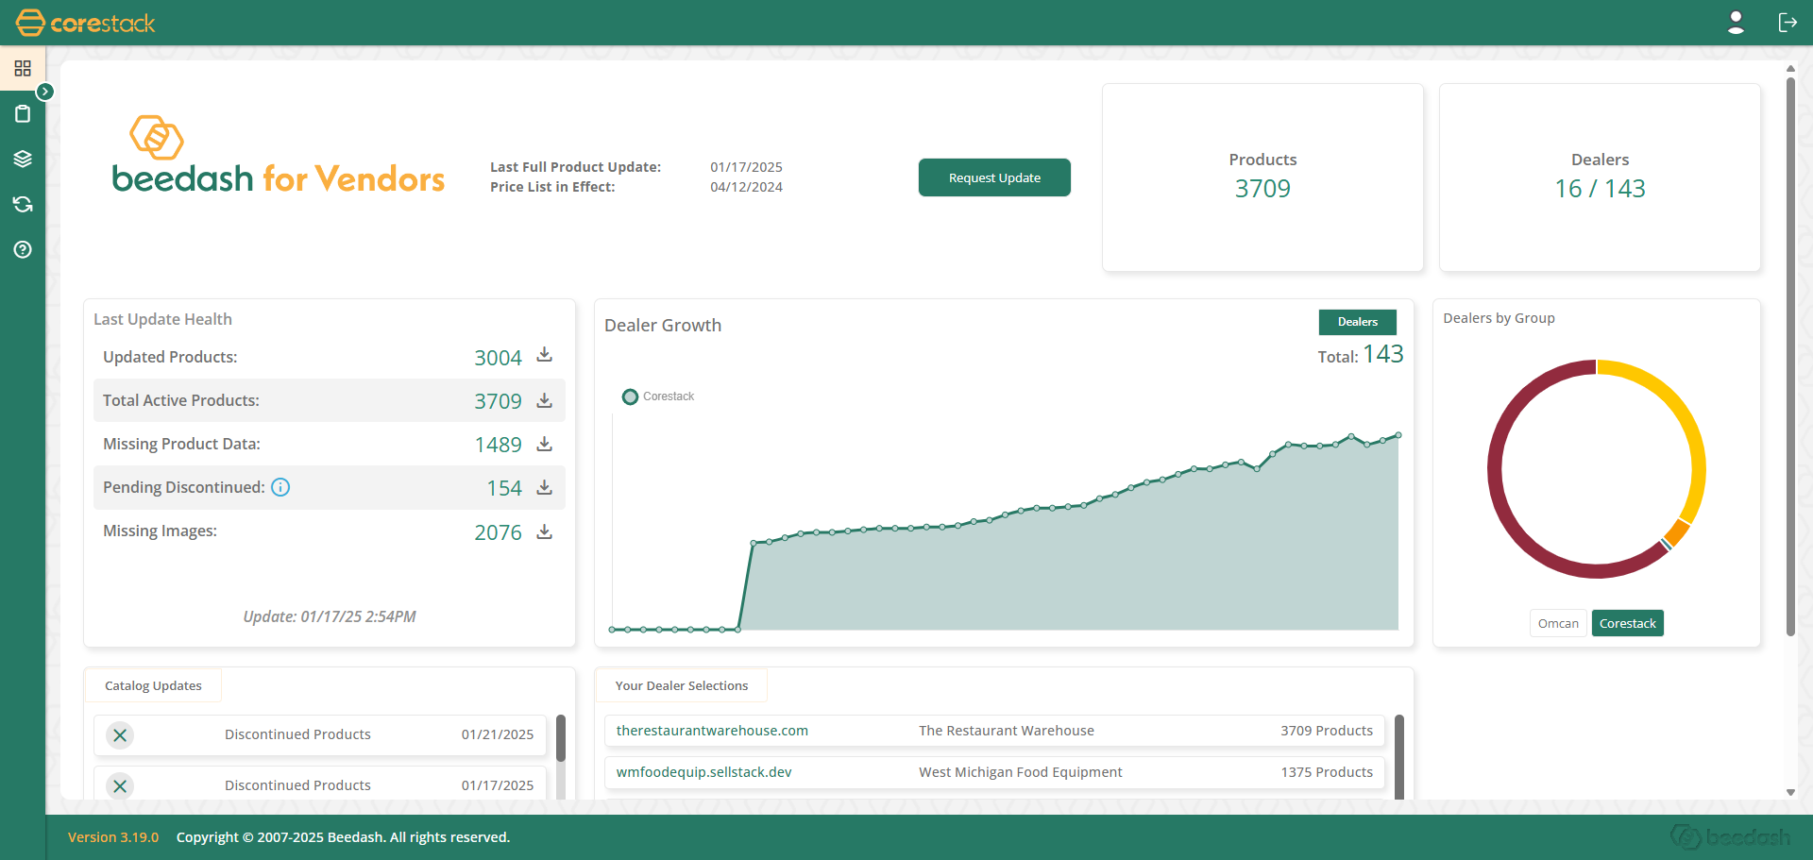Click X icon on 01/17/2025 Discontinued Products

point(120,785)
